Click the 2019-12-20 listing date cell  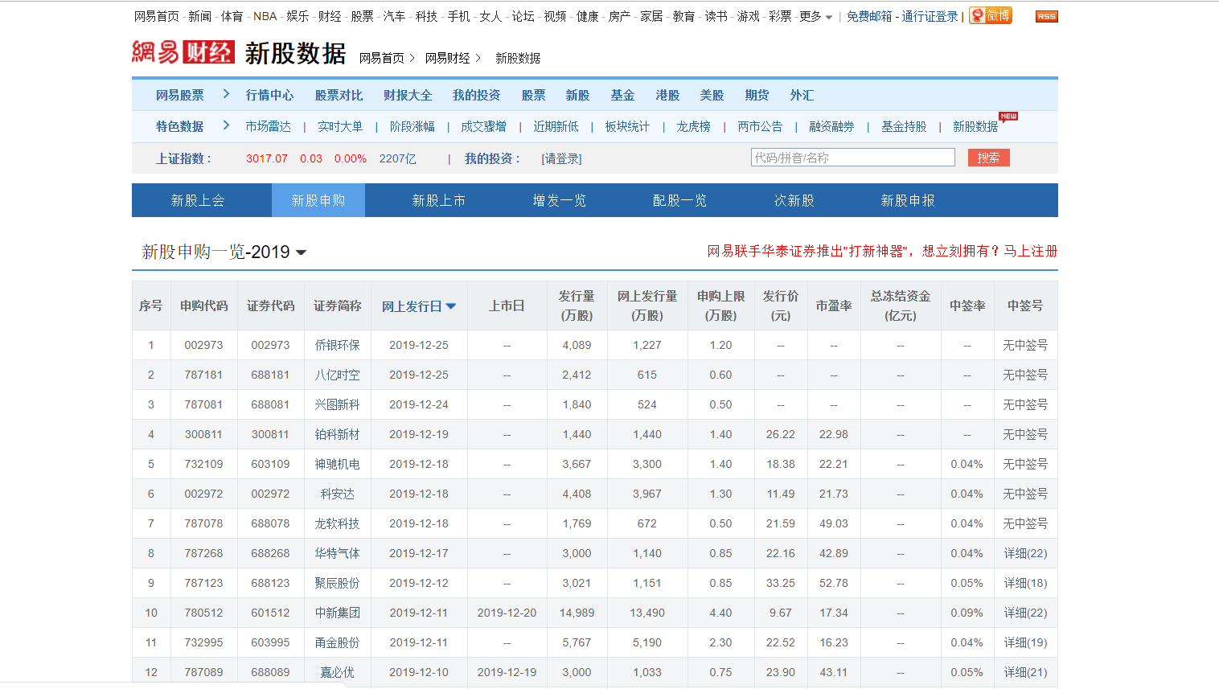(507, 613)
